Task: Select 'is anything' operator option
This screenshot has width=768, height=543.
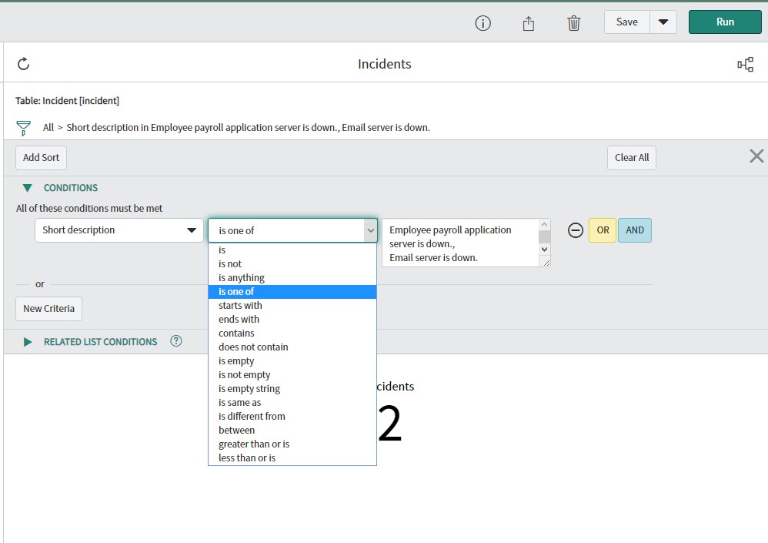Action: 292,278
